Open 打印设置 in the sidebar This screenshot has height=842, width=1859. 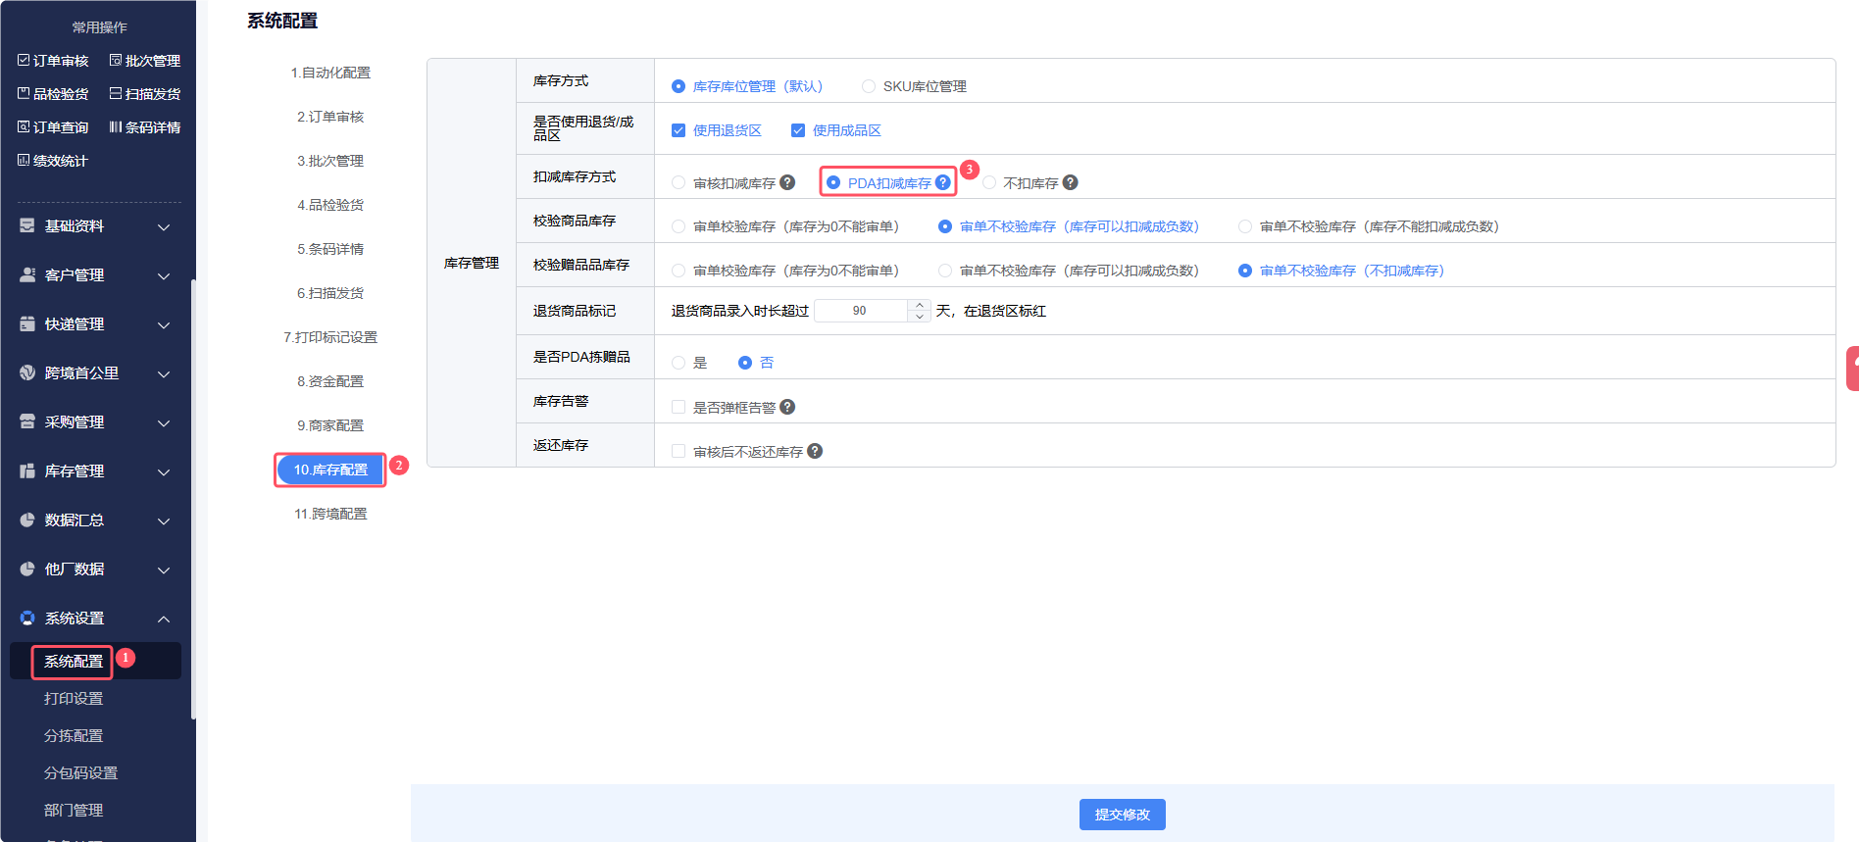click(74, 699)
